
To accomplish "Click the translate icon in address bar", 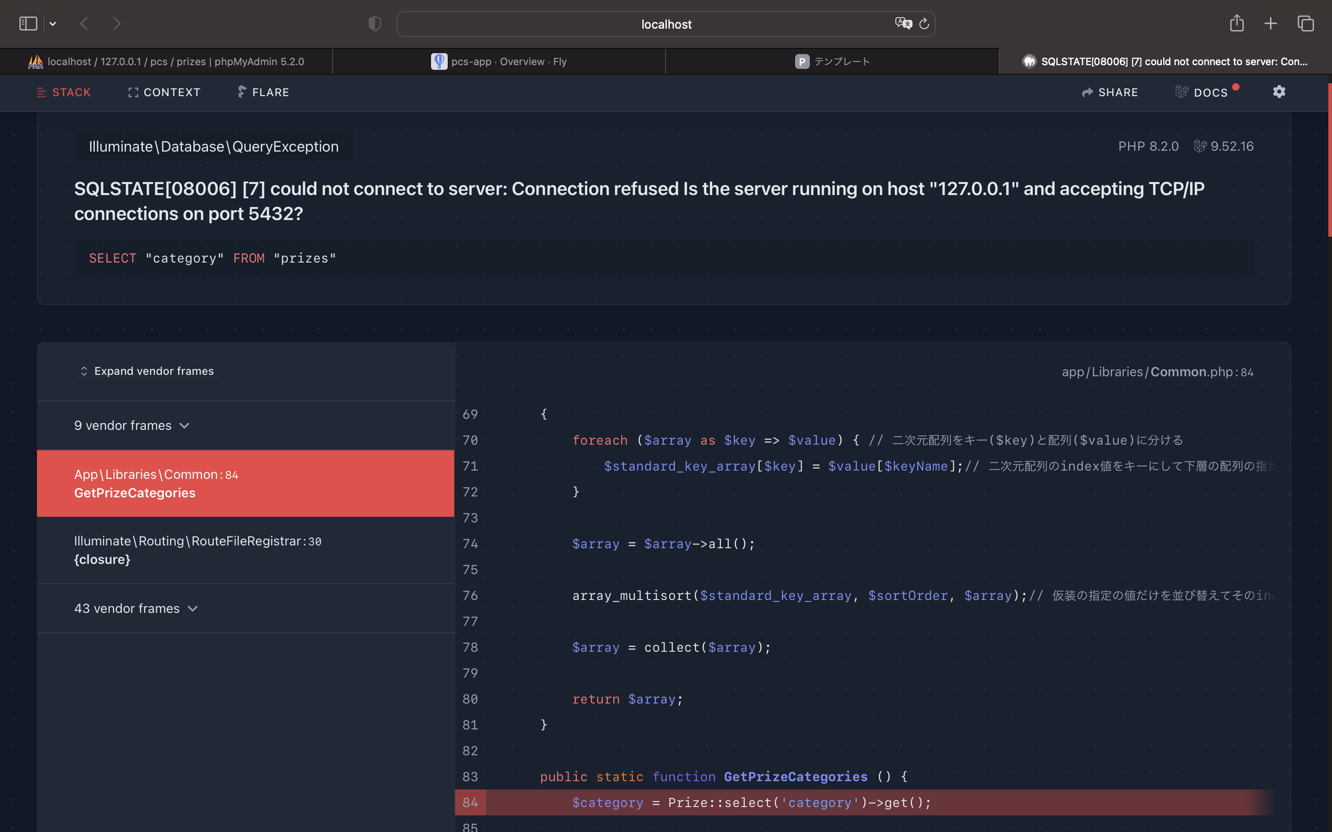I will click(x=903, y=24).
